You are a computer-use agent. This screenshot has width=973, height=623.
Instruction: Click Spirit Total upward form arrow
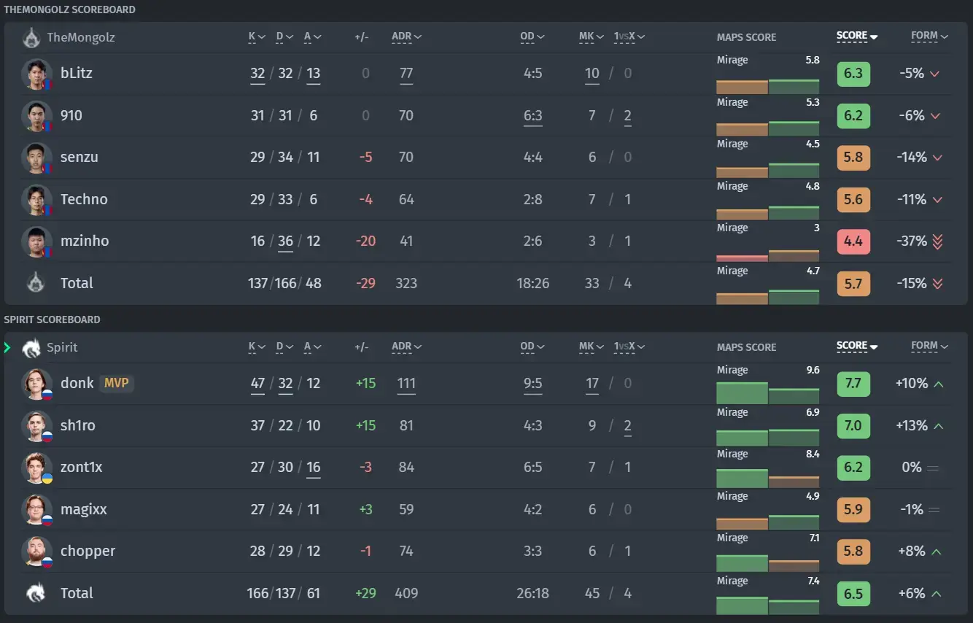pyautogui.click(x=937, y=594)
